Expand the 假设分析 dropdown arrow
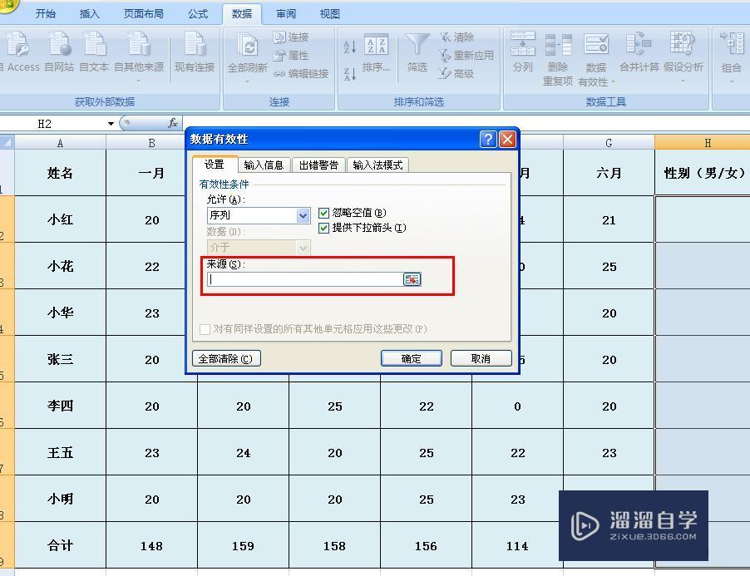Screen dimensions: 750x576 (683, 81)
